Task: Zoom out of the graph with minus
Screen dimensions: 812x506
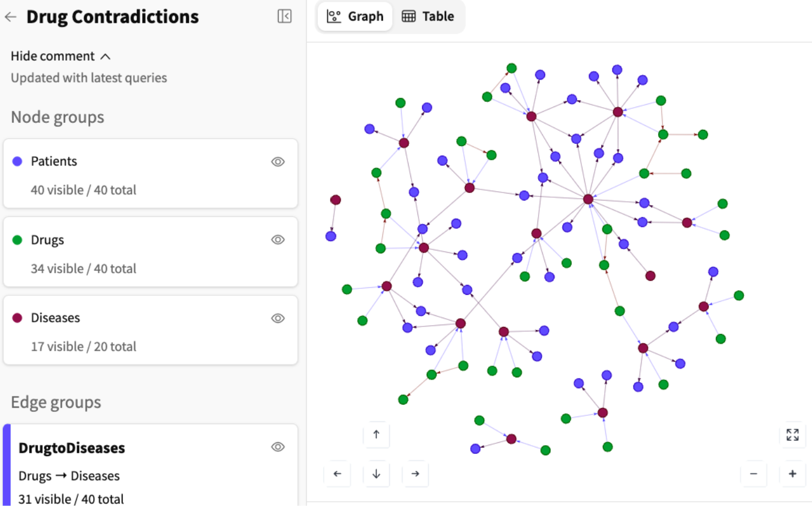Action: tap(753, 474)
